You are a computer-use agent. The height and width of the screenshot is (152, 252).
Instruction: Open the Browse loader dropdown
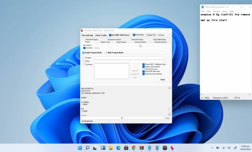pos(102,48)
